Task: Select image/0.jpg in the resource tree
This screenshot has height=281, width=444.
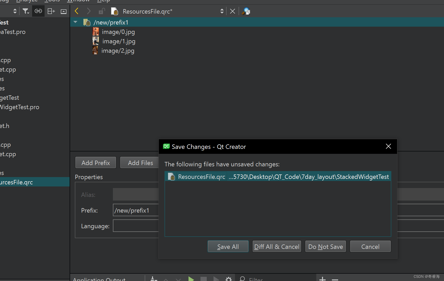Action: click(118, 32)
